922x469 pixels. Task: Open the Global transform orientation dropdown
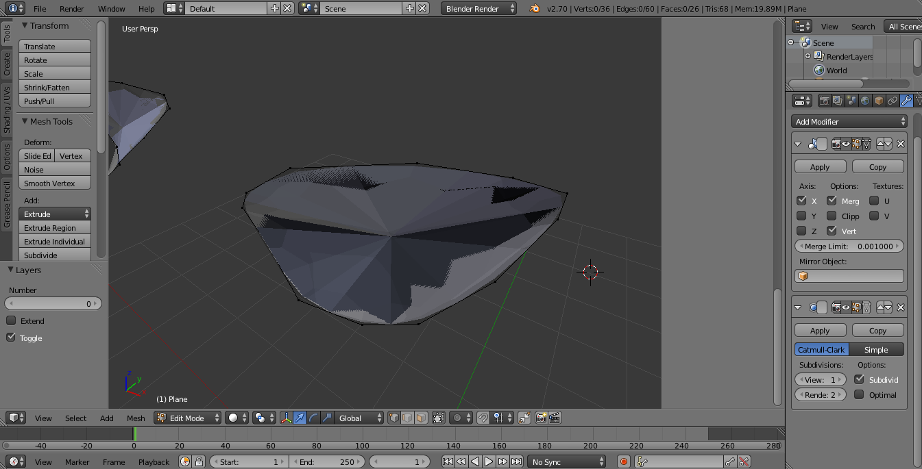click(x=359, y=418)
